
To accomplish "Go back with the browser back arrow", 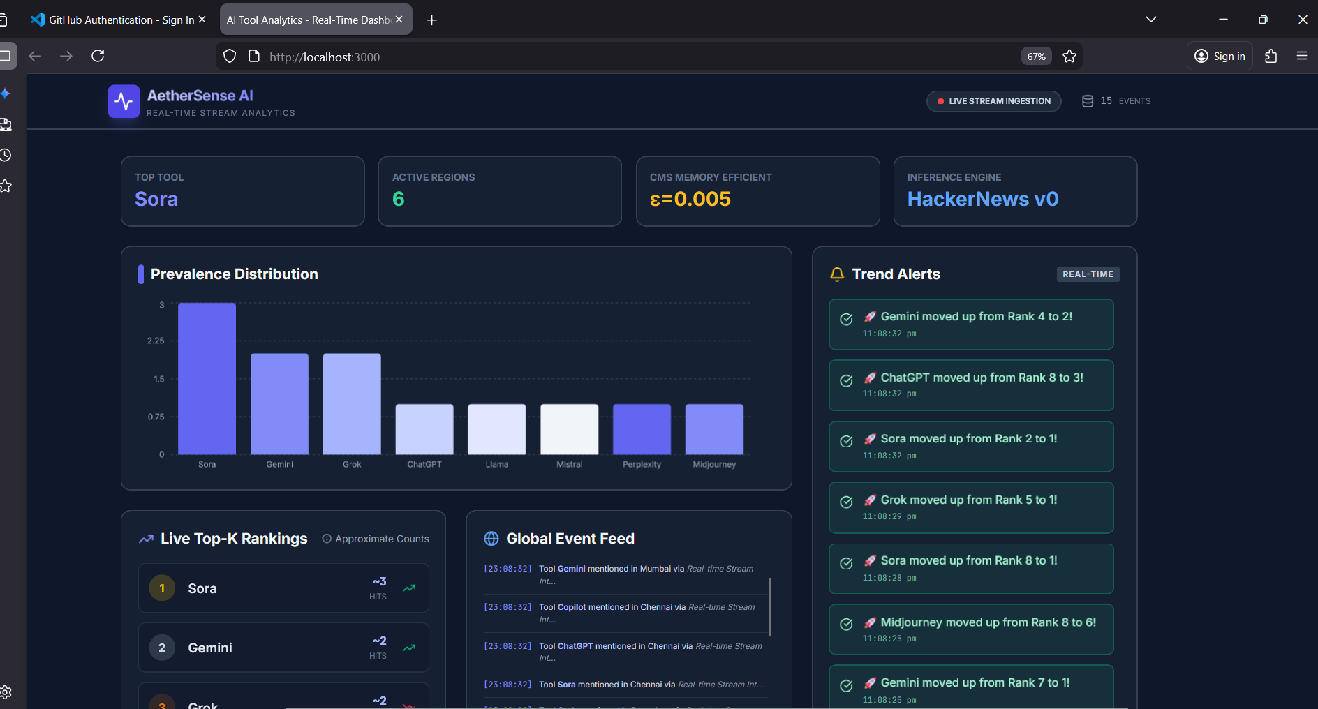I will [35, 56].
